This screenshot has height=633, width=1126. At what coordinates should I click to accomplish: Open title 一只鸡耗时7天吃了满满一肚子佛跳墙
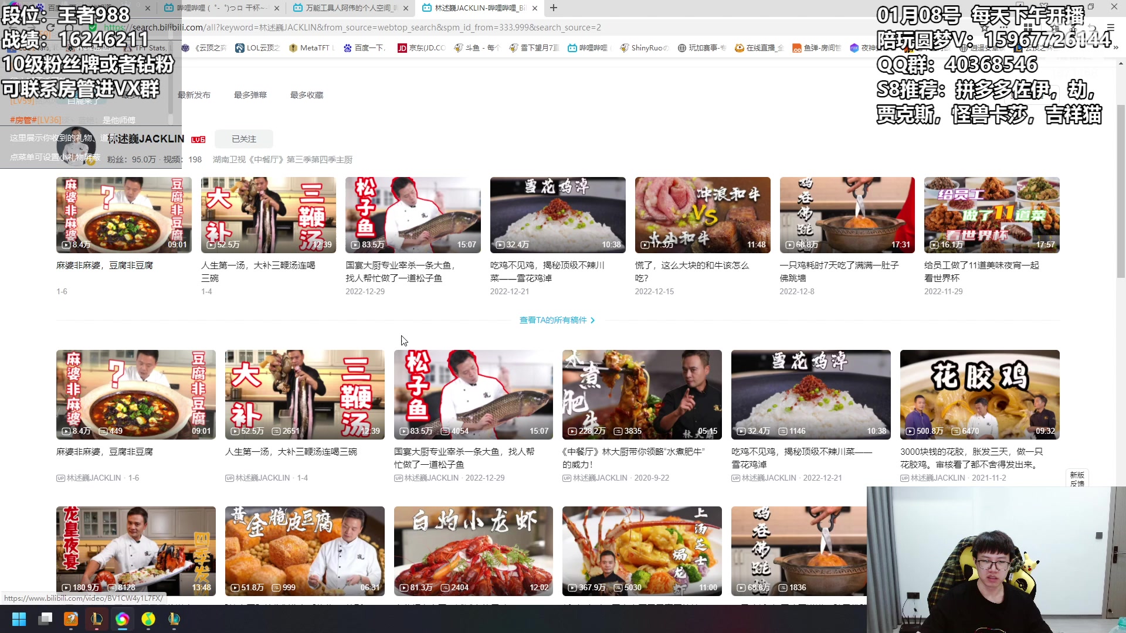839,272
